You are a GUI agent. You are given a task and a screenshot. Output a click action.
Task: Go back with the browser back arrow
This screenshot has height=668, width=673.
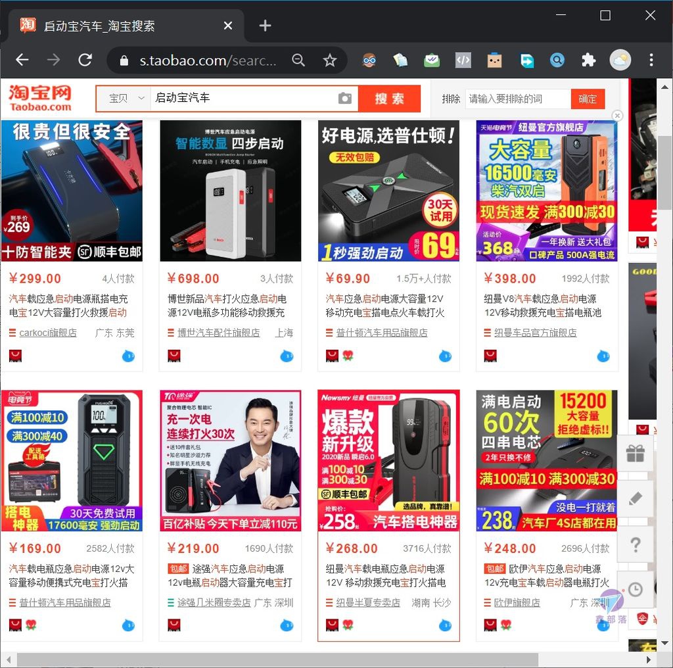click(22, 60)
